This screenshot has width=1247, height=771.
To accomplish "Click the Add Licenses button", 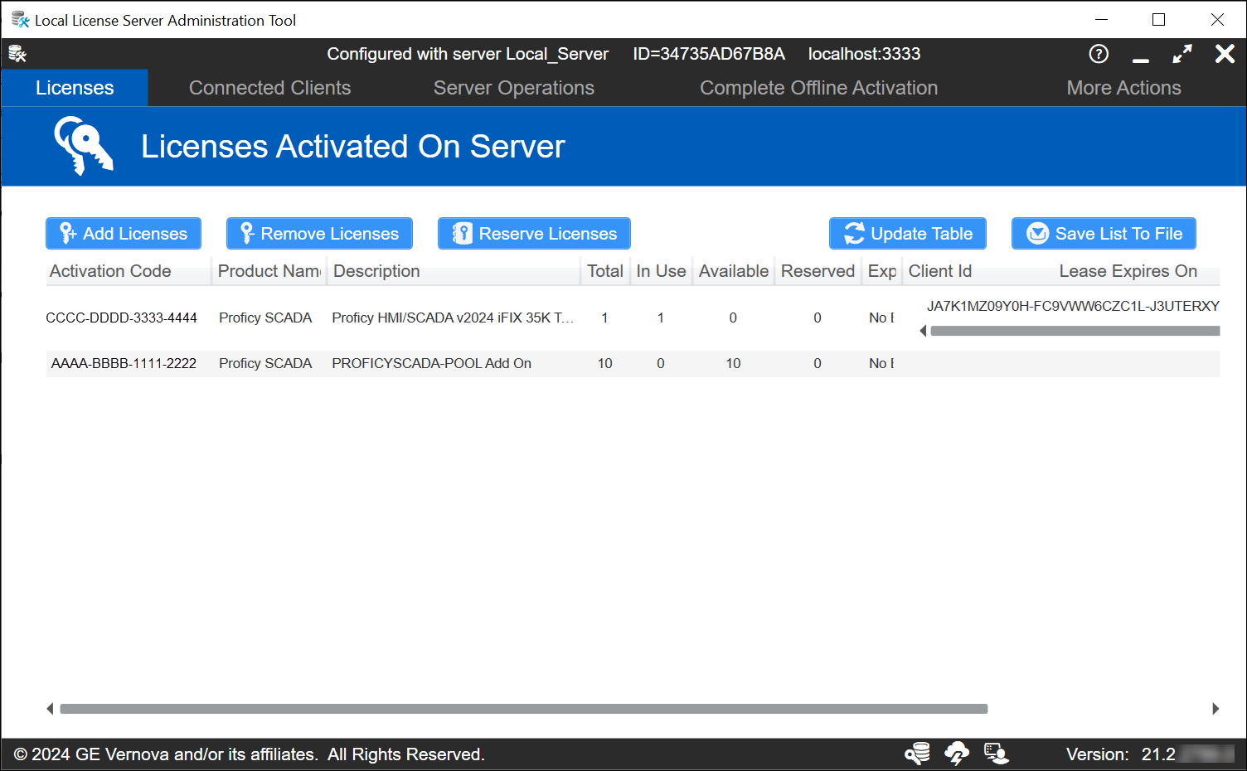I will (124, 234).
